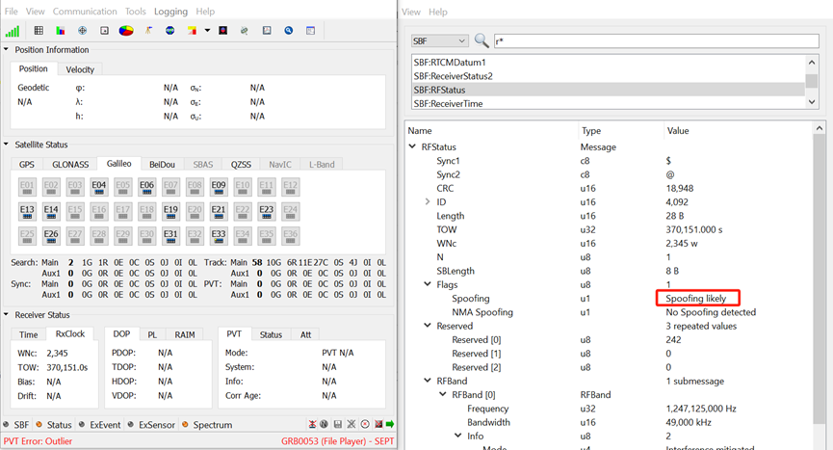Viewport: 833px width, 450px height.
Task: Collapse the Position Information section
Action: click(x=7, y=49)
